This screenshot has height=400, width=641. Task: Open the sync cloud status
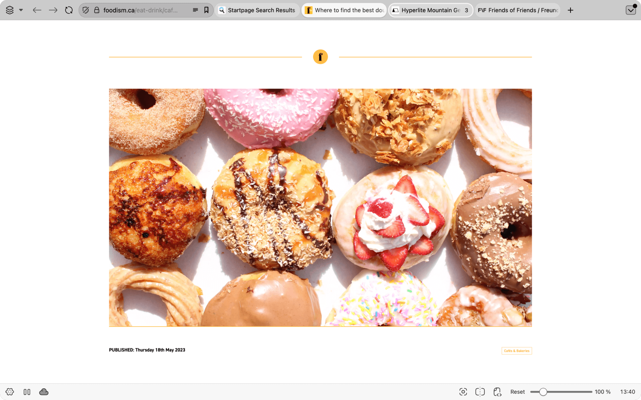coord(44,392)
